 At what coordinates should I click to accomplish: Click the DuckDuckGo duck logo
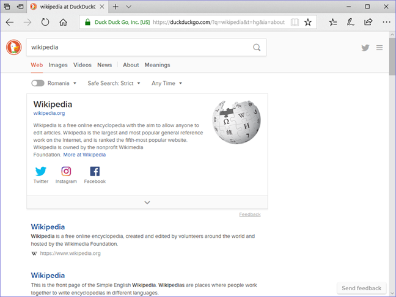[13, 47]
